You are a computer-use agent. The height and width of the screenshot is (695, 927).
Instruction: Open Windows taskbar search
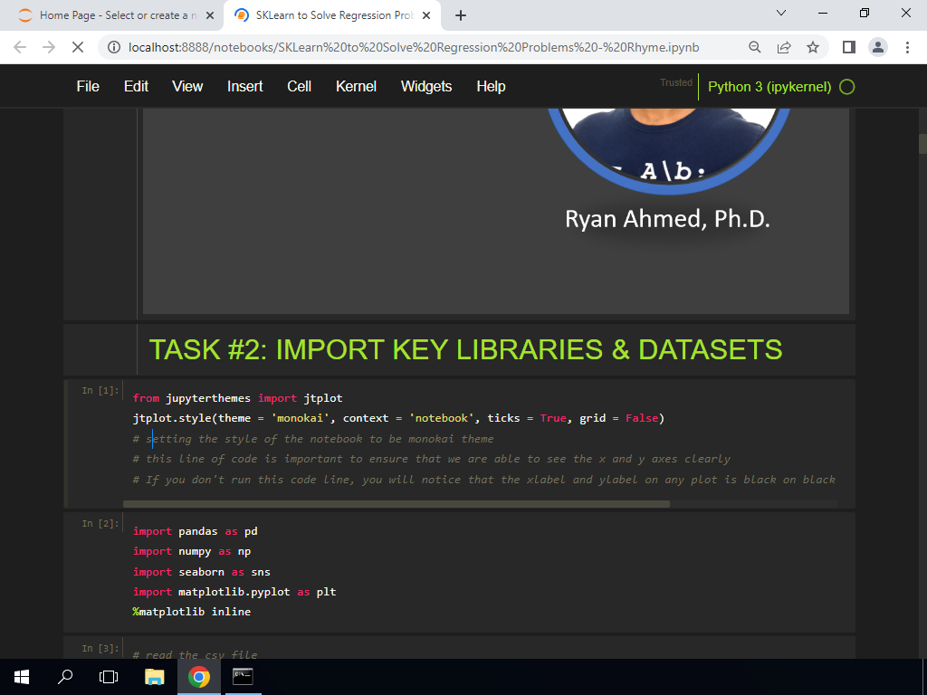tap(65, 677)
